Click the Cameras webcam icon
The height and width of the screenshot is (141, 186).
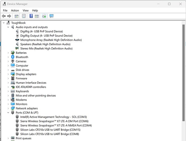[13, 61]
